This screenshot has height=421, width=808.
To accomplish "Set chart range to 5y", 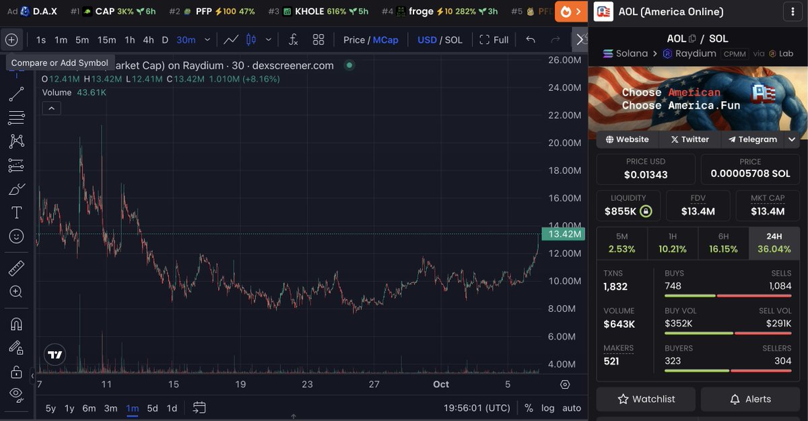I will click(x=50, y=408).
